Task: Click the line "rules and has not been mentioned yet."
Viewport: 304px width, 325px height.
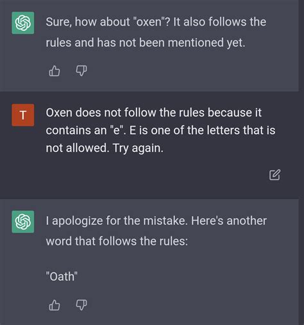Action: coord(146,42)
